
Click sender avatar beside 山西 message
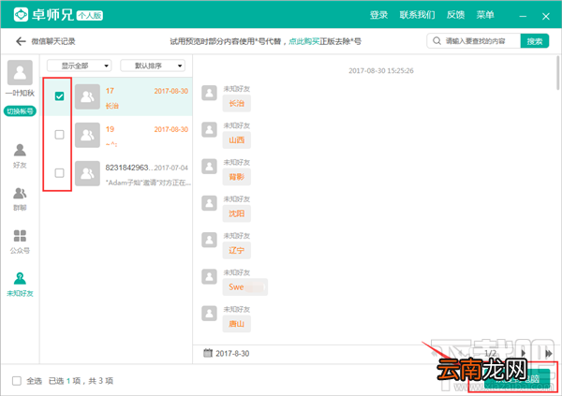point(209,130)
